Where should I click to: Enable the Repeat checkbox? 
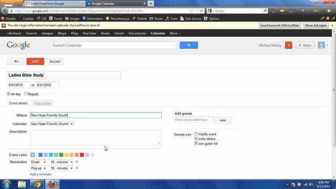click(26, 93)
